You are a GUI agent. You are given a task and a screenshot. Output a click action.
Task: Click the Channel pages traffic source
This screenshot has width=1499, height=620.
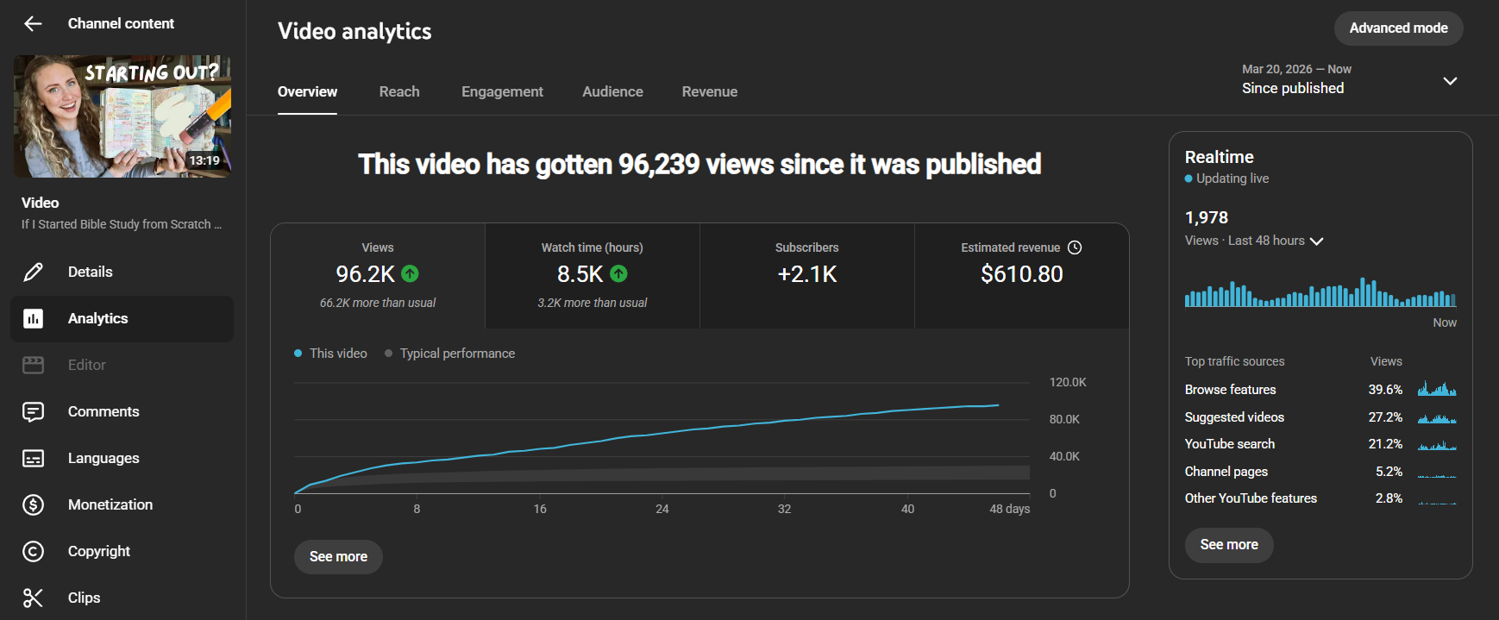click(1226, 472)
